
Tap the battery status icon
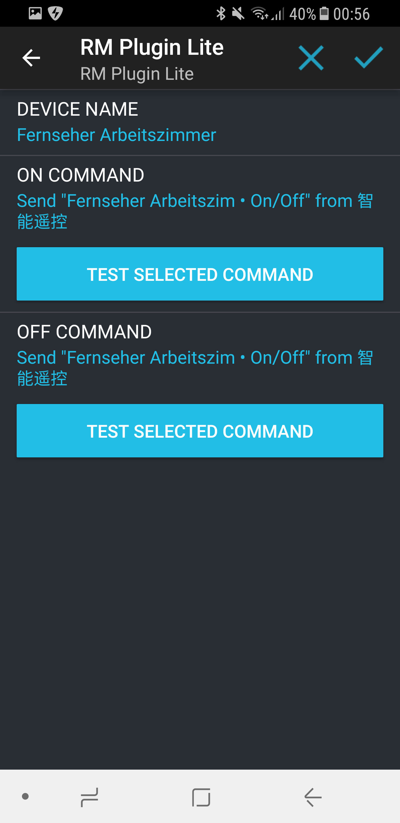[x=324, y=14]
